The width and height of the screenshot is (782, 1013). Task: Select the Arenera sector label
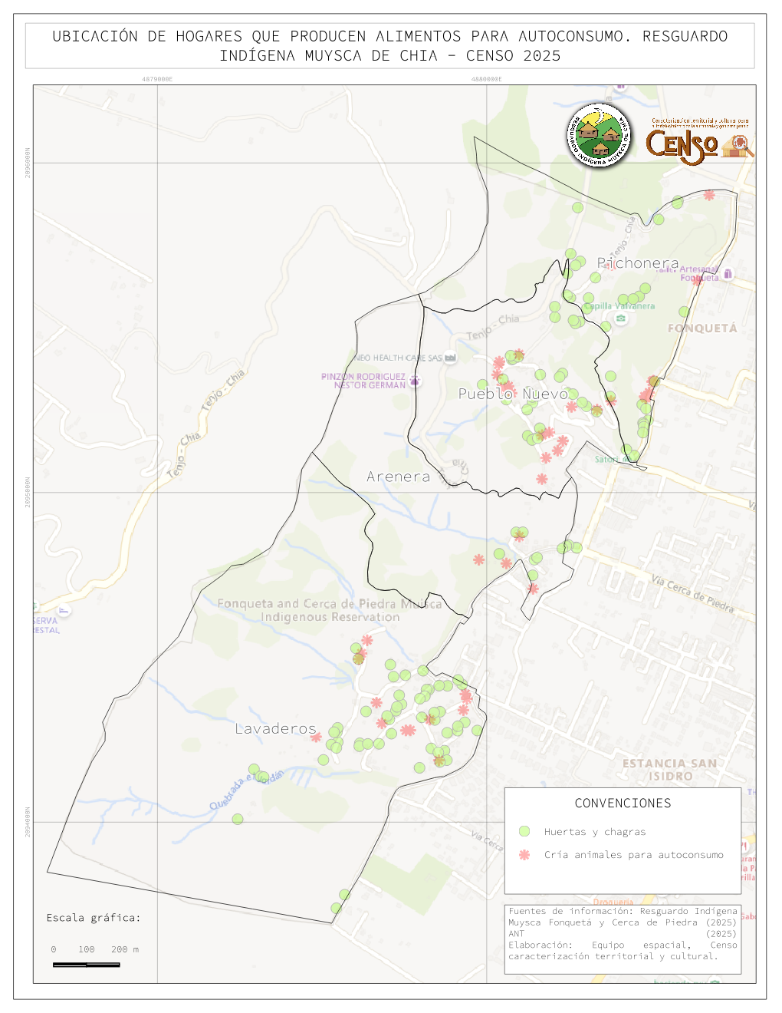pyautogui.click(x=398, y=477)
